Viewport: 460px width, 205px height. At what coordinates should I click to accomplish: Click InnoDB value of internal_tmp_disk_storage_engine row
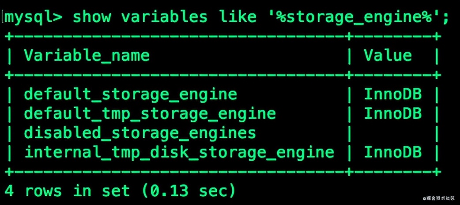(392, 152)
